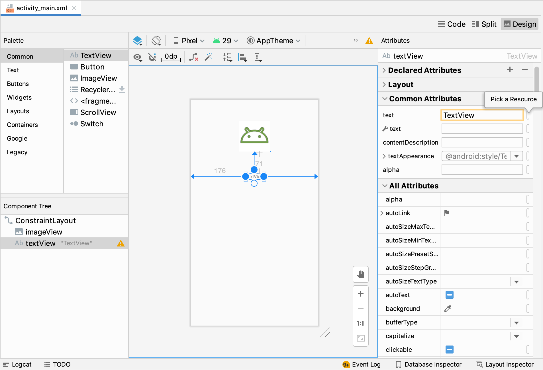543x370 pixels.
Task: Toggle the clickable checkbox
Action: 450,350
